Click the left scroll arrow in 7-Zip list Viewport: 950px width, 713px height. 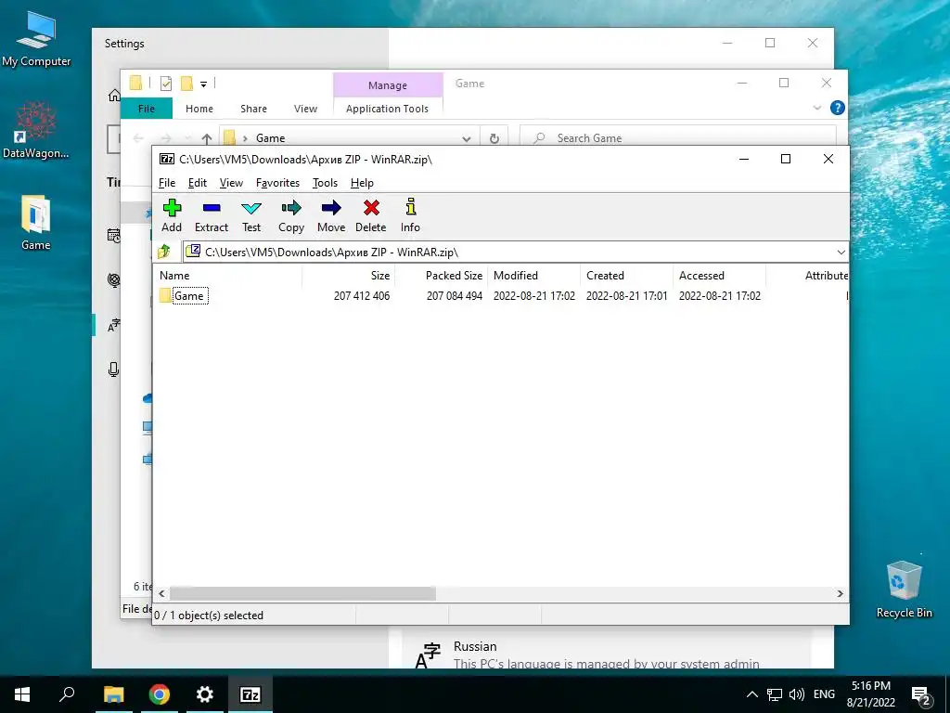click(x=161, y=593)
